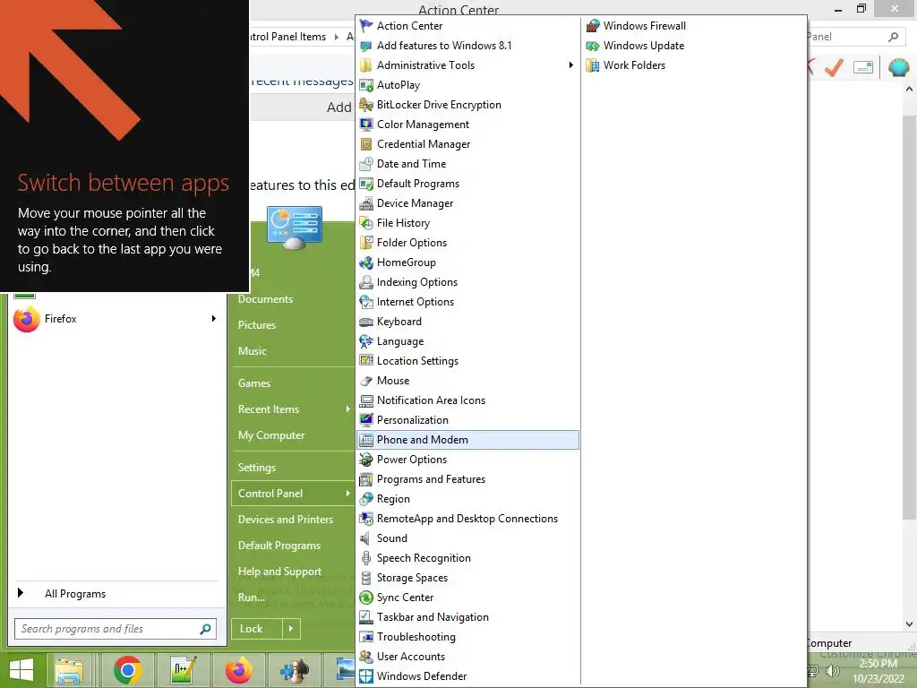Expand the Administrative Tools submenu arrow

[570, 65]
